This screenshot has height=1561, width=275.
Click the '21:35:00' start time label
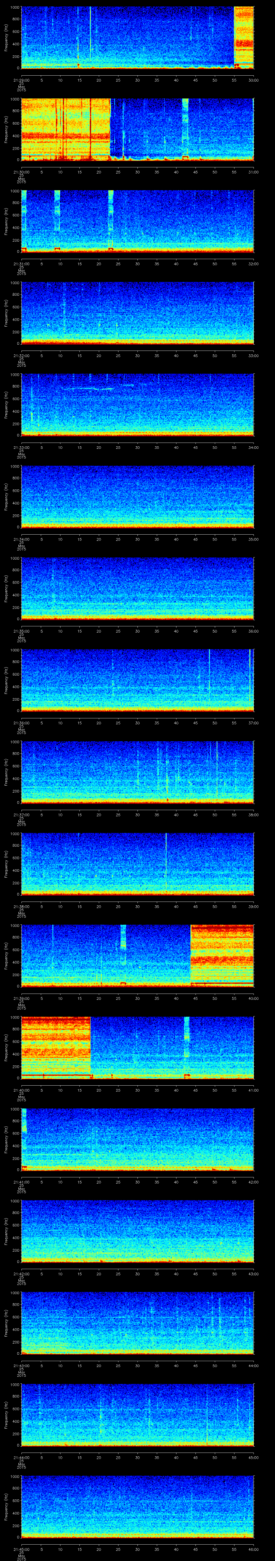[21, 631]
